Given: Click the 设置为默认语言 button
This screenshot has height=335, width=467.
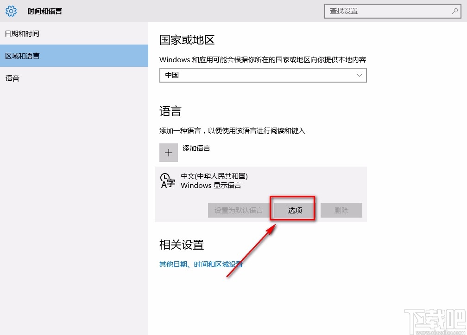Looking at the screenshot, I should pos(239,210).
